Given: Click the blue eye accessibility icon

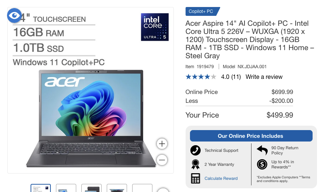Looking at the screenshot, I should pos(14,15).
